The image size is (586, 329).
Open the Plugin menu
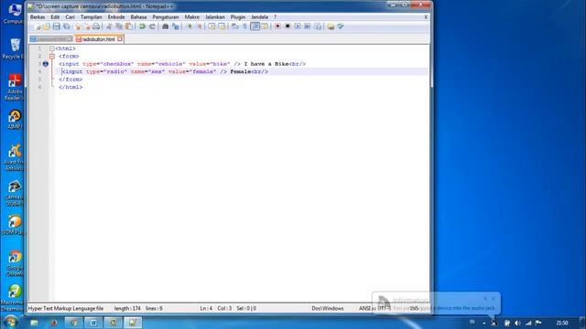point(238,17)
